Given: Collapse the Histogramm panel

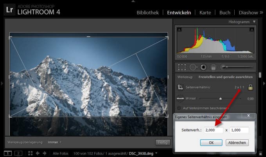Looking at the screenshot, I should point(254,22).
